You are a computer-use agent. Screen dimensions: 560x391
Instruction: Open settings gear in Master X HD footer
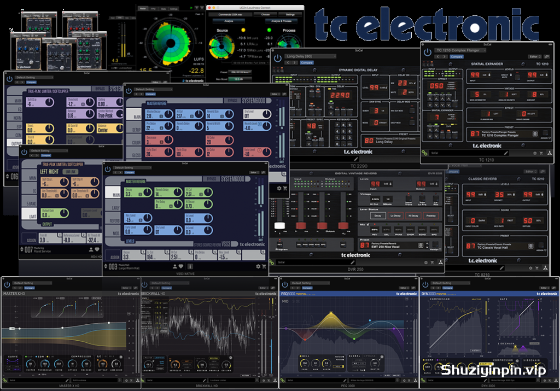(126, 381)
